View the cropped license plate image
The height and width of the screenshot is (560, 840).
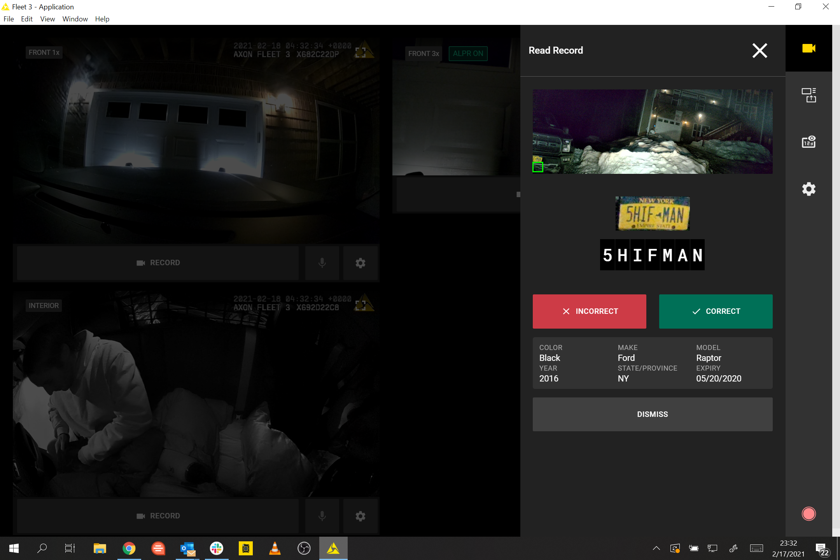point(652,213)
